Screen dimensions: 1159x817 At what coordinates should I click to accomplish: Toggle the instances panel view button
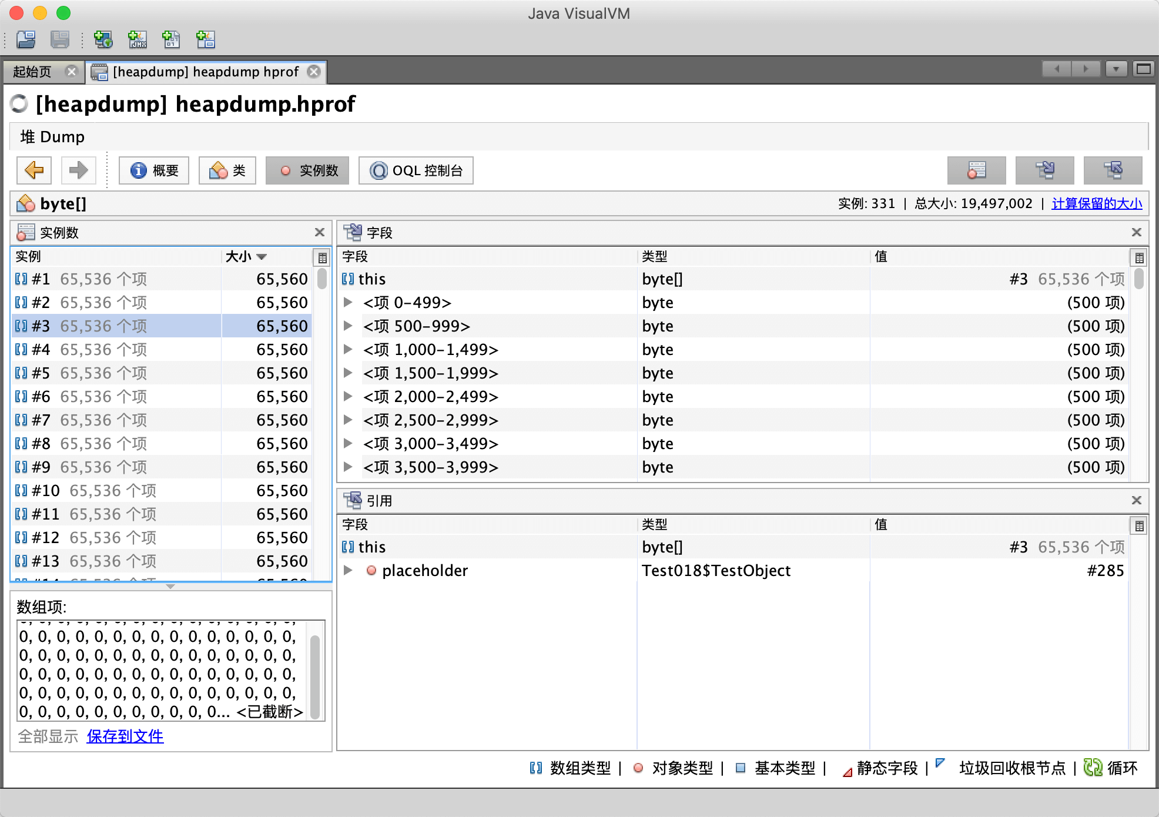(x=976, y=170)
